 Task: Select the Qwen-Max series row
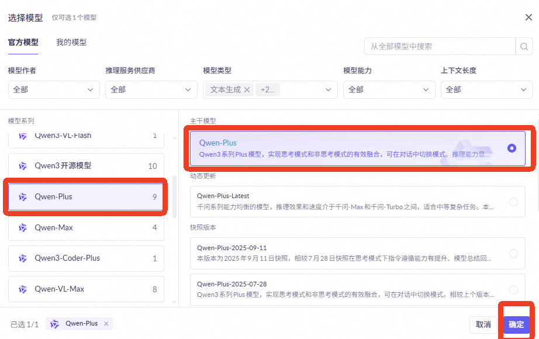(86, 227)
